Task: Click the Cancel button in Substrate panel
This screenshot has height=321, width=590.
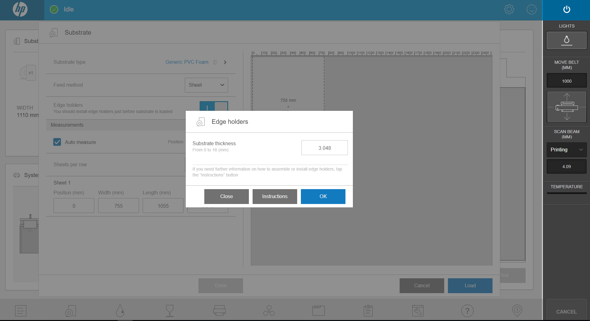Action: coord(422,286)
